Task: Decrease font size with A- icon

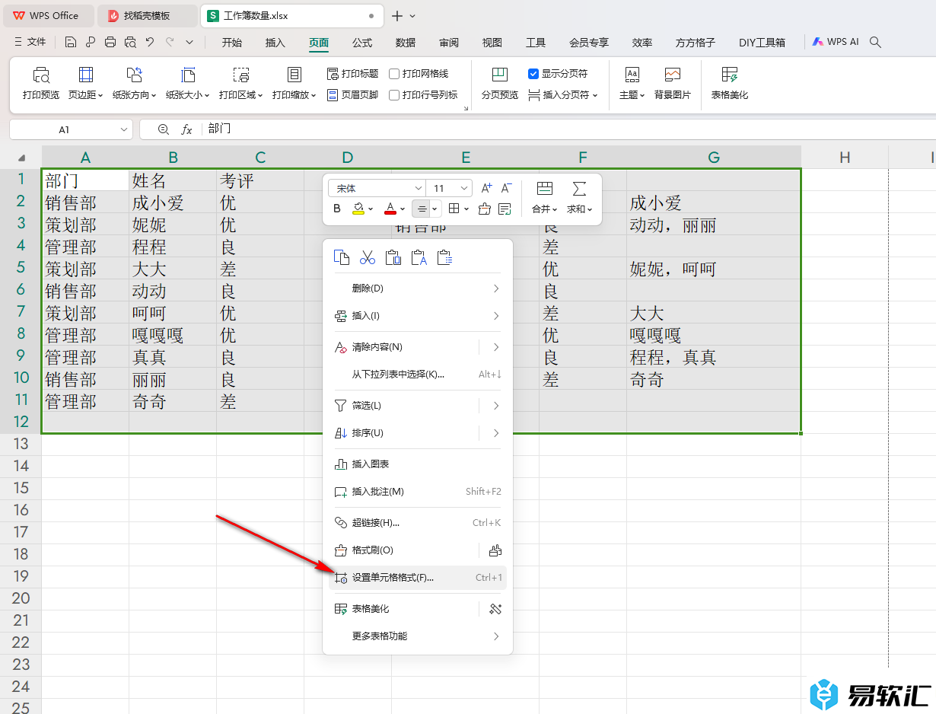Action: pos(507,188)
